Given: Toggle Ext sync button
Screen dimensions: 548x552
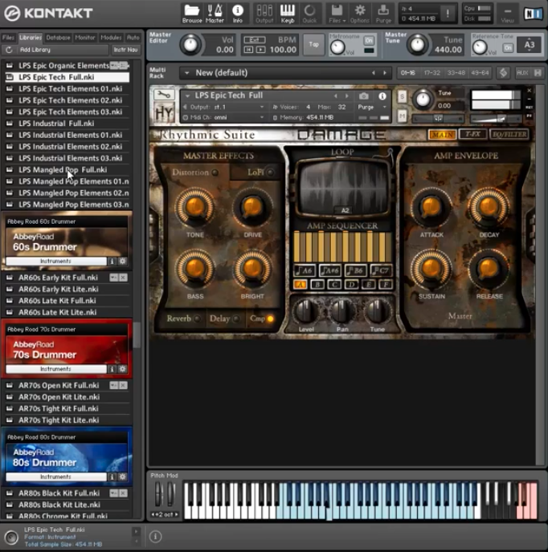Looking at the screenshot, I should tap(255, 40).
